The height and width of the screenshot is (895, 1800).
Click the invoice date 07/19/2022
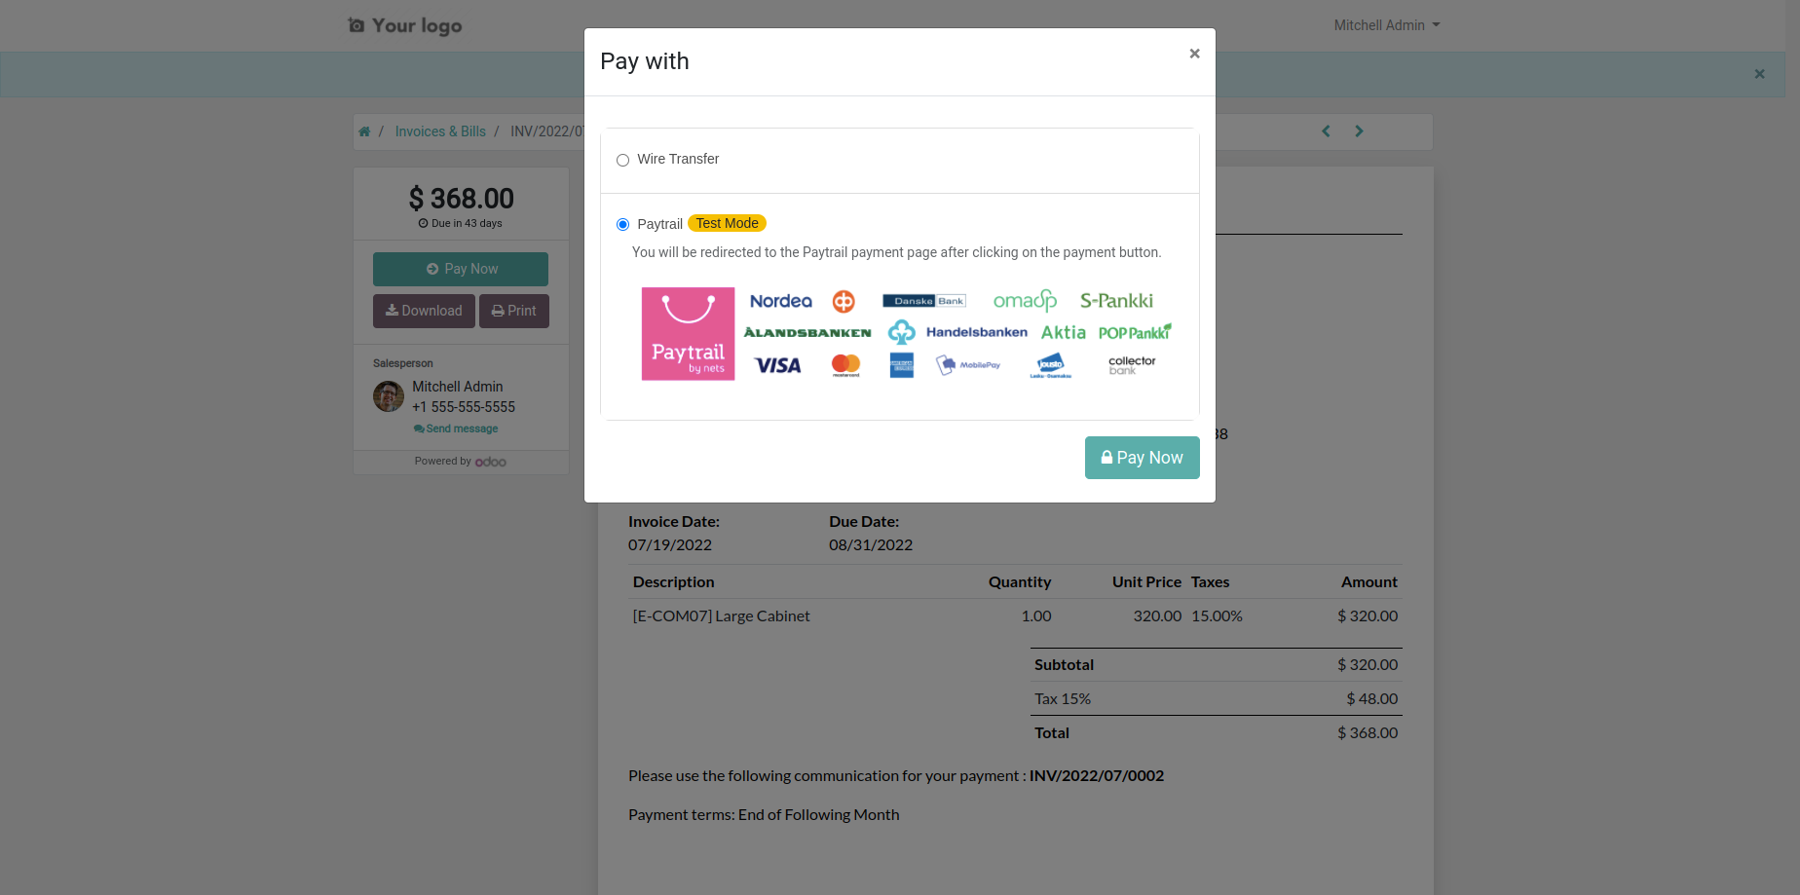click(670, 545)
